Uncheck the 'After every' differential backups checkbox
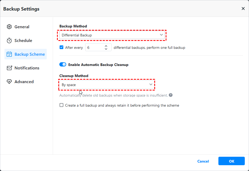 (61, 47)
